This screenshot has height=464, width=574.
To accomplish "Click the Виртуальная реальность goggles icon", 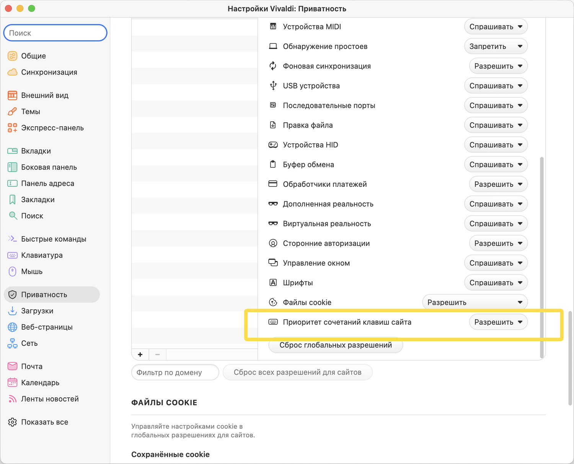I will pyautogui.click(x=273, y=224).
